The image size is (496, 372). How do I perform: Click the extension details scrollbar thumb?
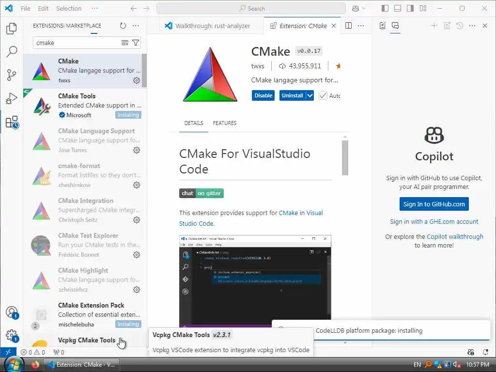click(x=345, y=157)
